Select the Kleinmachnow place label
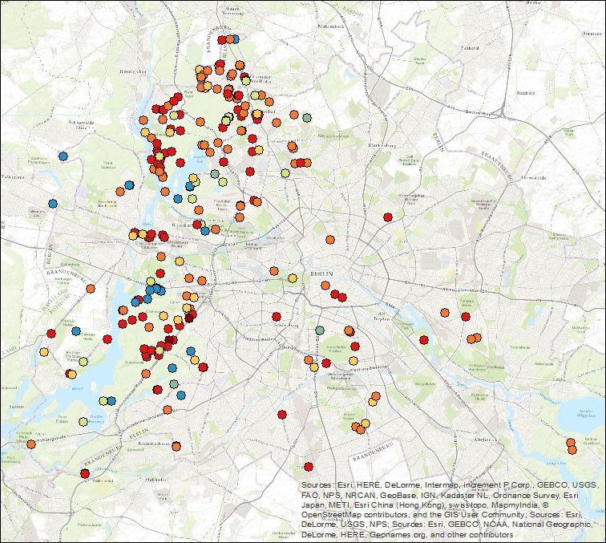Image resolution: width=606 pixels, height=543 pixels. (154, 444)
